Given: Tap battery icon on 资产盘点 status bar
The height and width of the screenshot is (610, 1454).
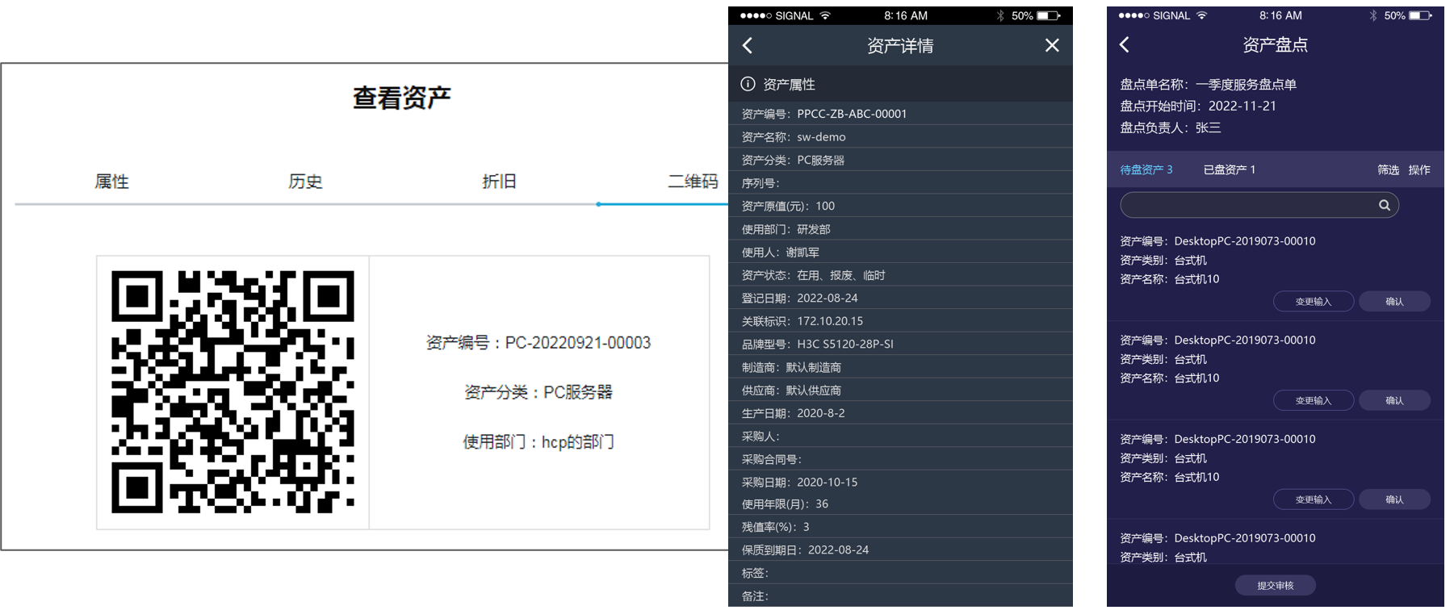Looking at the screenshot, I should point(1420,15).
